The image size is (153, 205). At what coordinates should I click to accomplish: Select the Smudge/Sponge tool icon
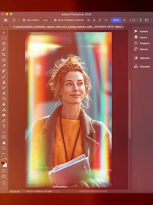(4, 115)
